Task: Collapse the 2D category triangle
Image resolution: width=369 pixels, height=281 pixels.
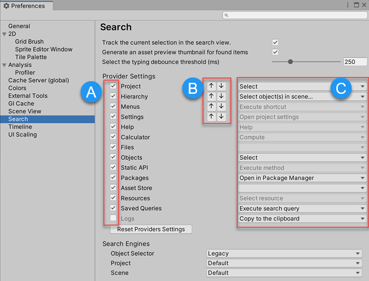Action: click(4, 34)
